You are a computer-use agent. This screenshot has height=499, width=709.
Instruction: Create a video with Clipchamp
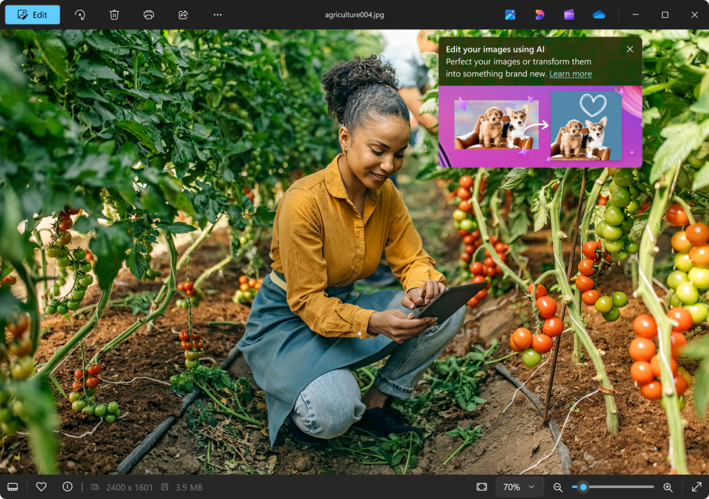pyautogui.click(x=568, y=14)
